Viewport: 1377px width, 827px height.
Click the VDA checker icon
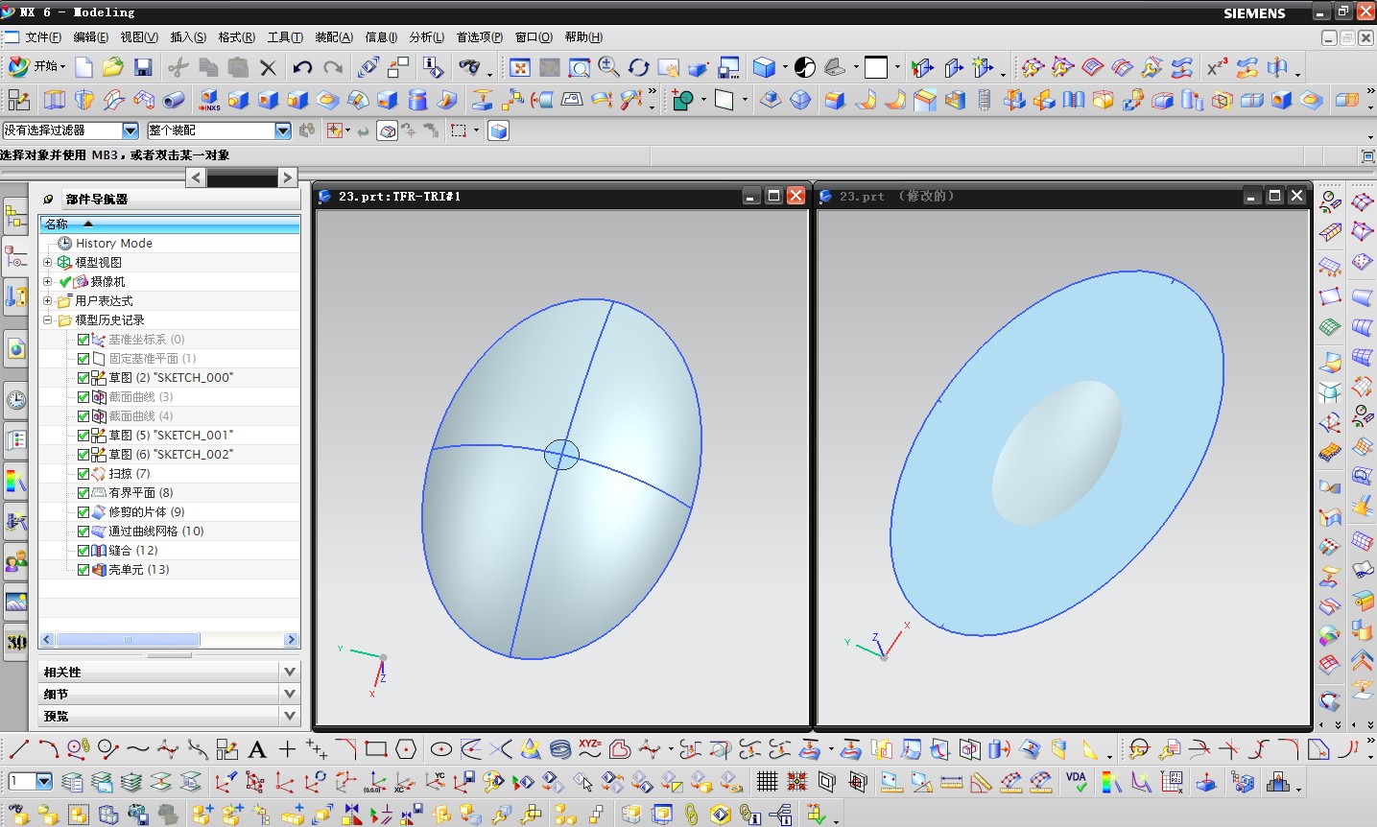[1076, 782]
